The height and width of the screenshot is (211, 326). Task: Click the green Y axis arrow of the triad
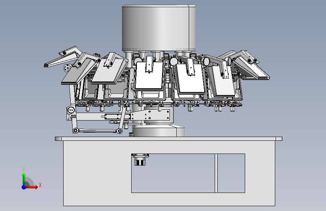pos(24,179)
